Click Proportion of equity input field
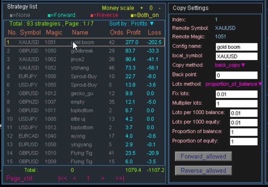 244,141
